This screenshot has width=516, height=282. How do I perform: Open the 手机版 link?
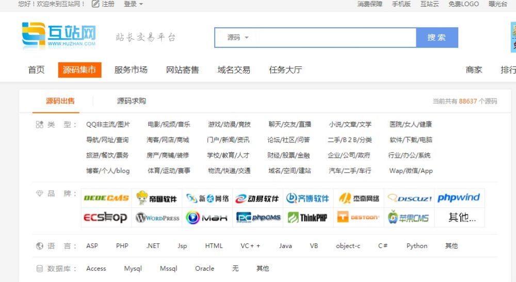401,4
